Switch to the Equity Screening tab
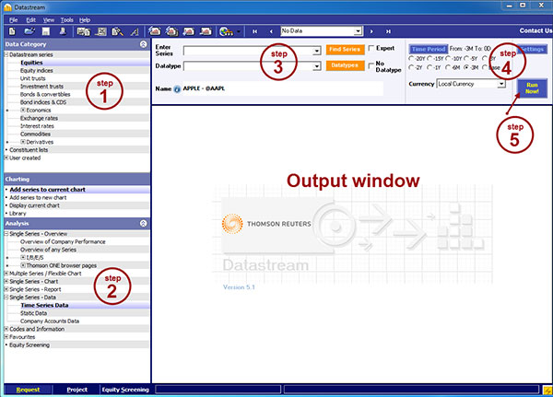This screenshot has height=397, width=553. [124, 390]
